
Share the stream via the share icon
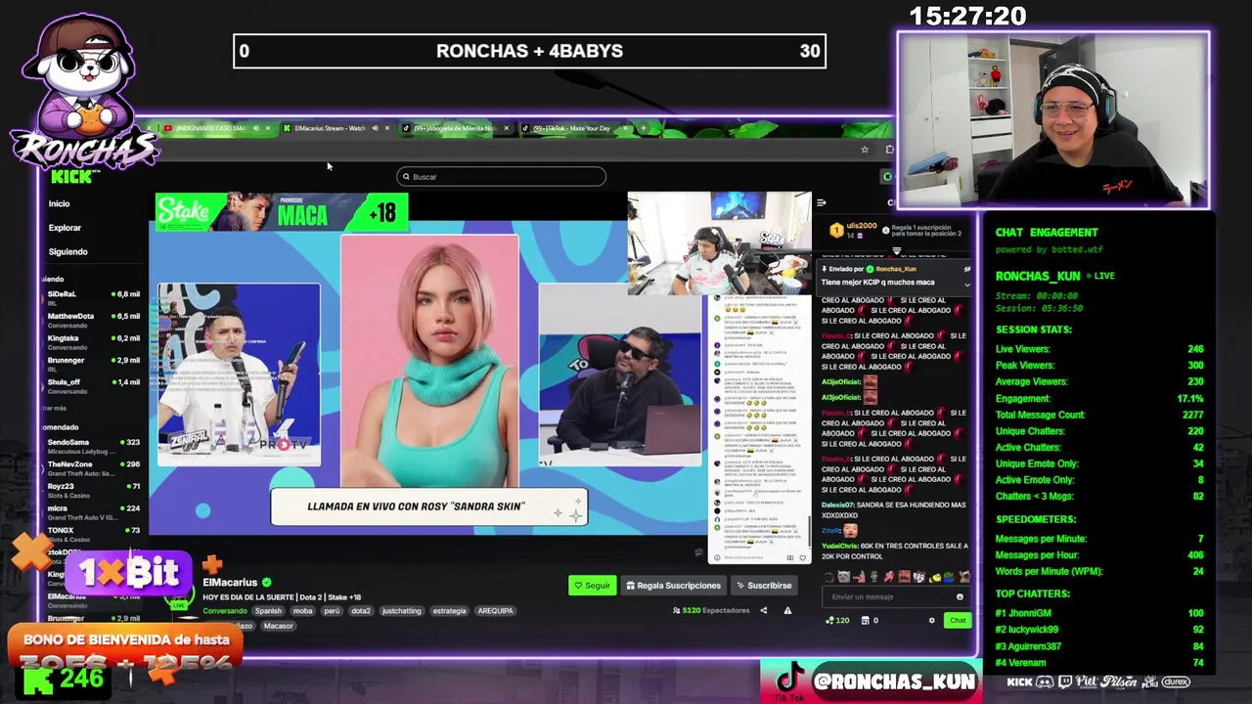(x=764, y=610)
